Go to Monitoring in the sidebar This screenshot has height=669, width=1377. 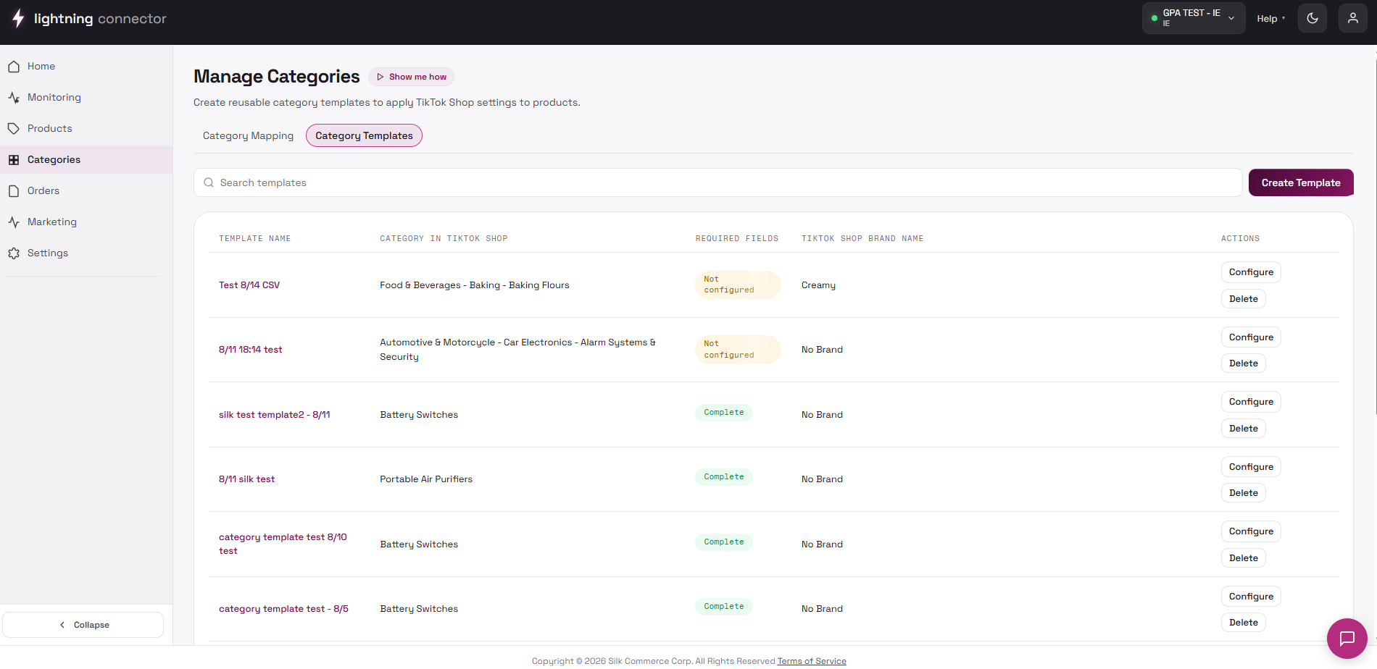(86, 97)
